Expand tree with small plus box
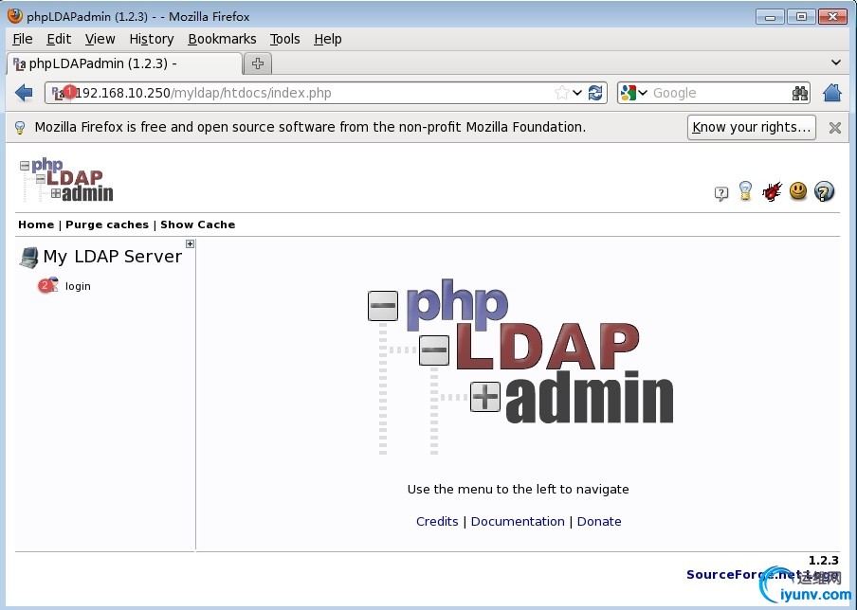 click(x=190, y=243)
